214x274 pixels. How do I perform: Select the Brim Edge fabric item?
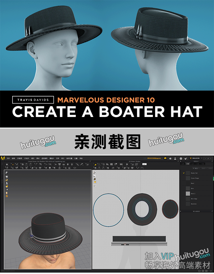click(x=194, y=199)
